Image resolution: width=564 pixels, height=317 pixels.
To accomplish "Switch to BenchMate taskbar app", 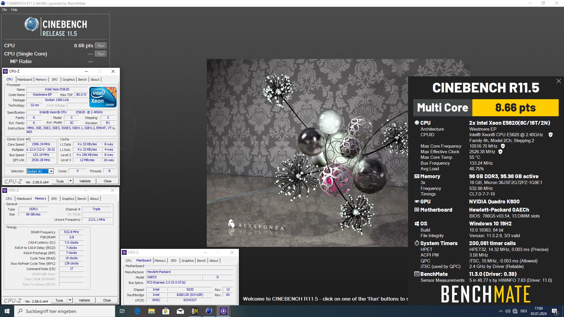I will click(x=194, y=311).
